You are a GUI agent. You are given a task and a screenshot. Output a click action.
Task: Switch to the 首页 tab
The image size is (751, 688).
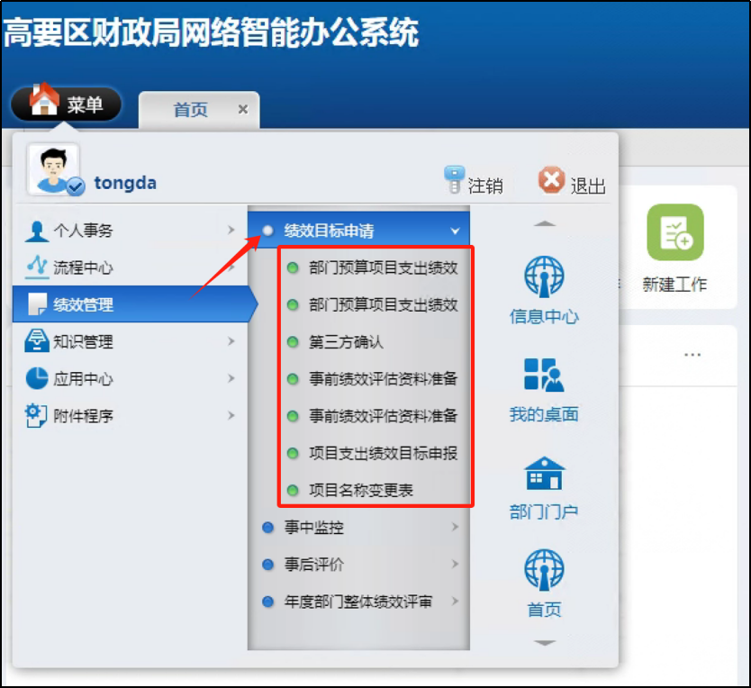(190, 110)
